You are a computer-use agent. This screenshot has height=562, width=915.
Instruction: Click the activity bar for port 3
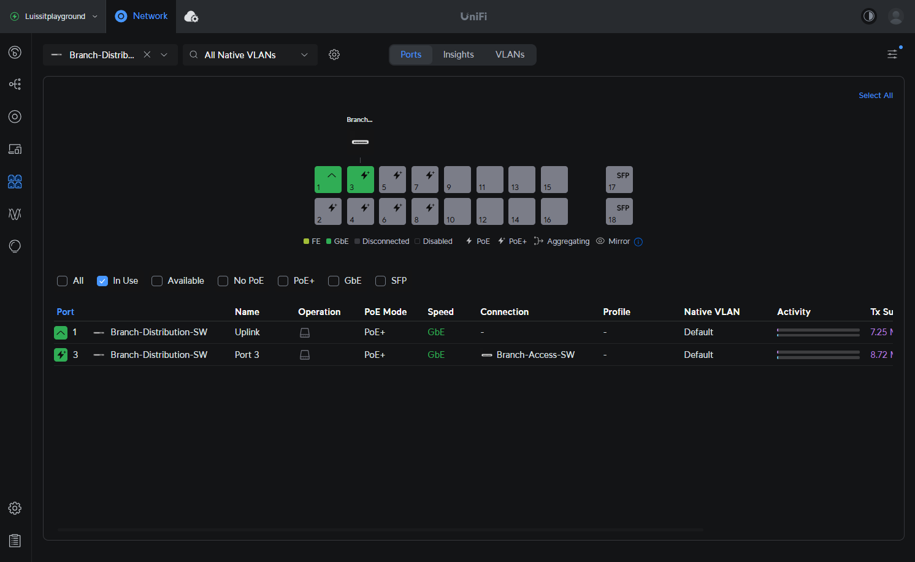pos(818,355)
